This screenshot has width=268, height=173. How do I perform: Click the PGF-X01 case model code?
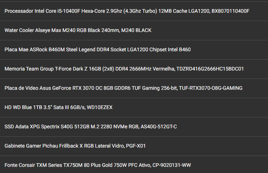click(x=136, y=146)
